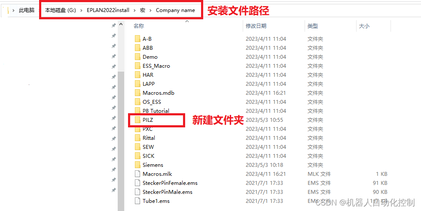Click the 2023/5/3 10:55 date cell
This screenshot has width=421, height=211.
264,120
